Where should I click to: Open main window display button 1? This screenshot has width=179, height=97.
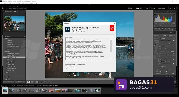coord(3,85)
